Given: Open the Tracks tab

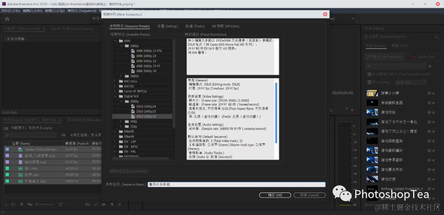Looking at the screenshot, I should (195, 26).
